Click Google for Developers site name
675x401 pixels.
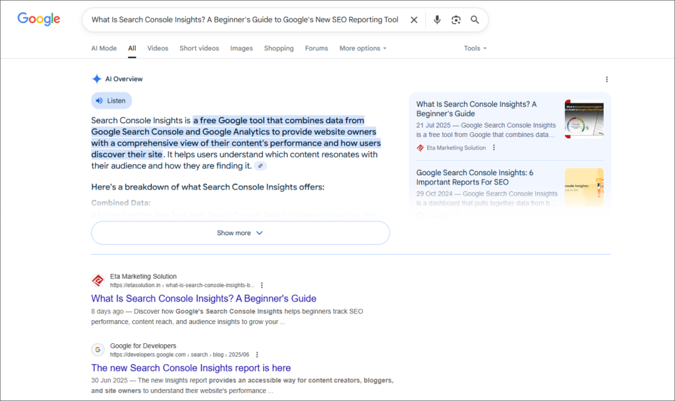tap(143, 346)
